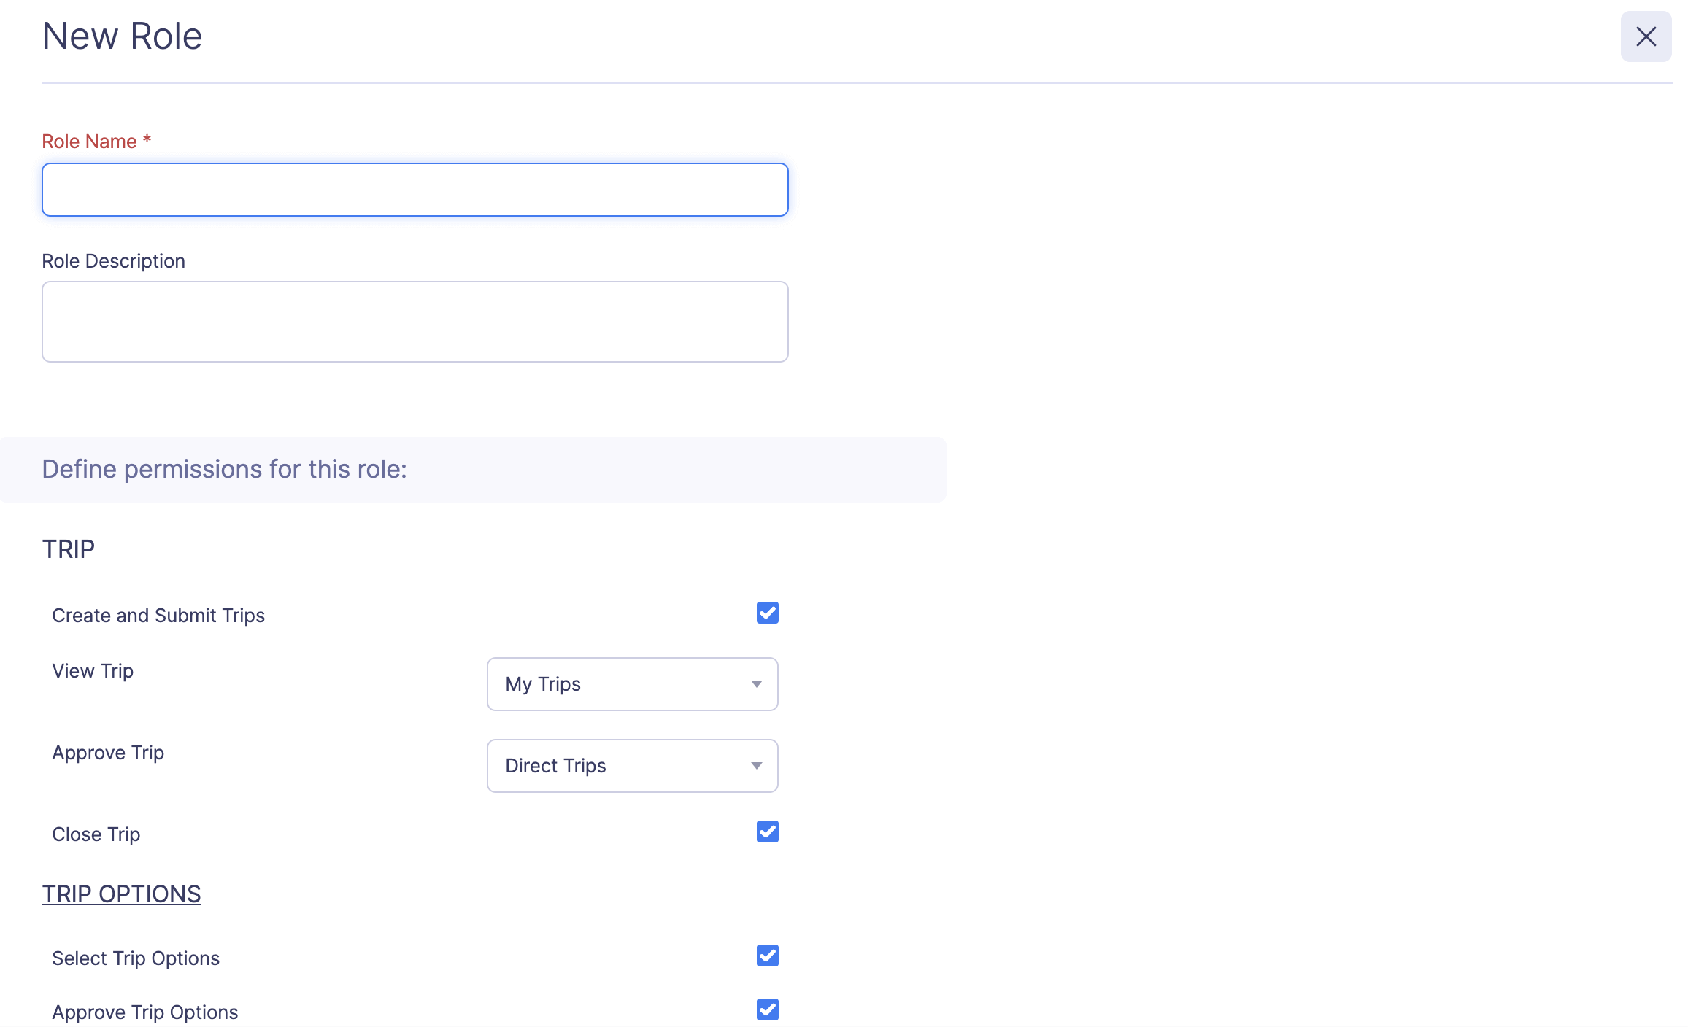Click into the Role Name field
1688x1027 pixels.
click(415, 190)
